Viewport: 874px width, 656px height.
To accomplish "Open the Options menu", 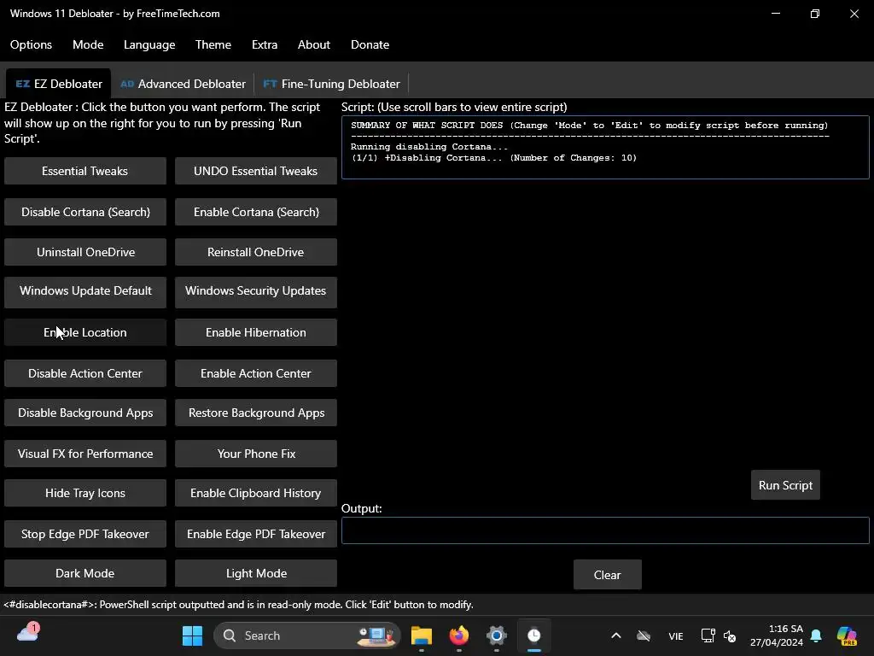I will click(x=31, y=44).
